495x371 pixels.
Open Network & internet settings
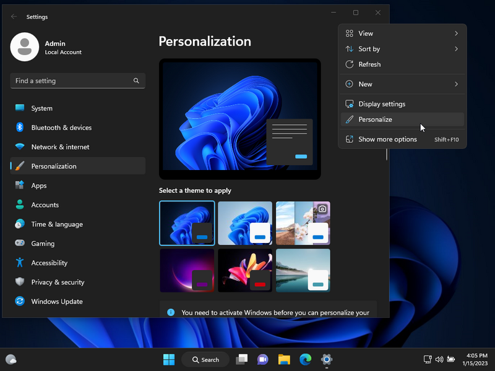point(60,147)
